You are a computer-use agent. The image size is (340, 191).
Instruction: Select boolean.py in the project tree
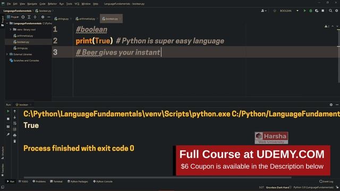coord(21,42)
